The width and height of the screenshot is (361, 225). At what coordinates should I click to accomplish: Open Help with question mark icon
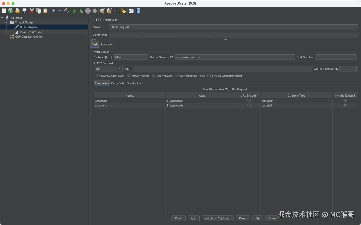(x=138, y=11)
